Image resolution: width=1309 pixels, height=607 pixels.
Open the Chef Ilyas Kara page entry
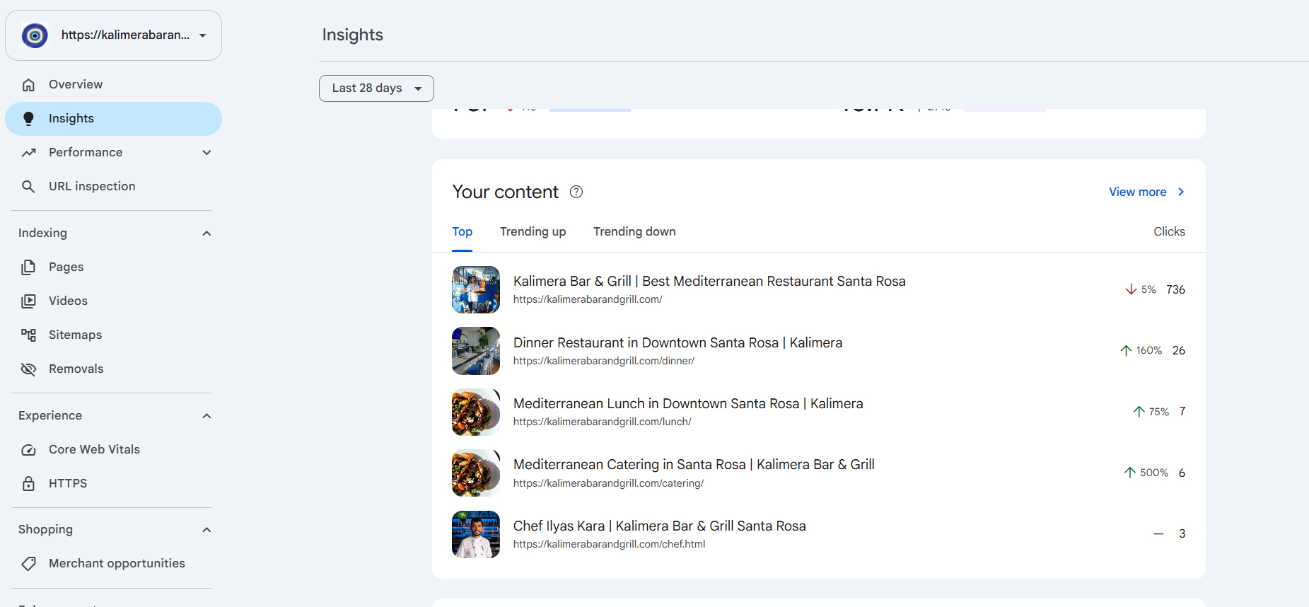[x=660, y=526]
